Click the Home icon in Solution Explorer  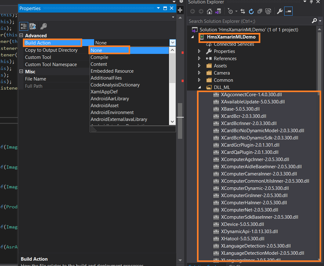209,11
